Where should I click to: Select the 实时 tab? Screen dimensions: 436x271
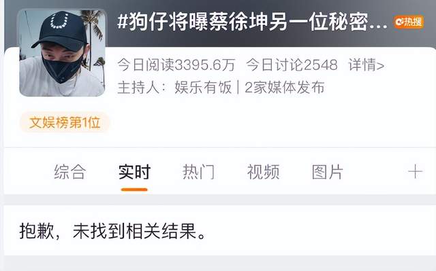134,172
